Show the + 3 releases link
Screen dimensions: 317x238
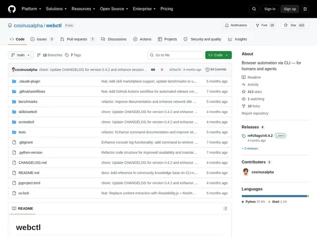(x=250, y=148)
